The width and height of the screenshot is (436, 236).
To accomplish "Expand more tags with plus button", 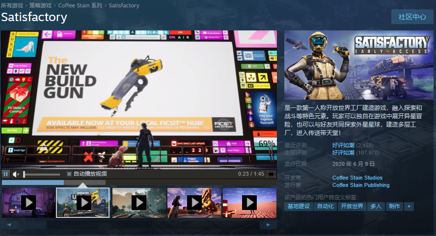I will click(409, 206).
